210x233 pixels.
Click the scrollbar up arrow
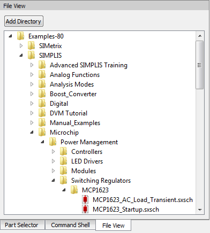(x=200, y=36)
